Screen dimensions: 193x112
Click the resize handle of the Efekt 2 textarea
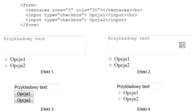tap(189, 53)
